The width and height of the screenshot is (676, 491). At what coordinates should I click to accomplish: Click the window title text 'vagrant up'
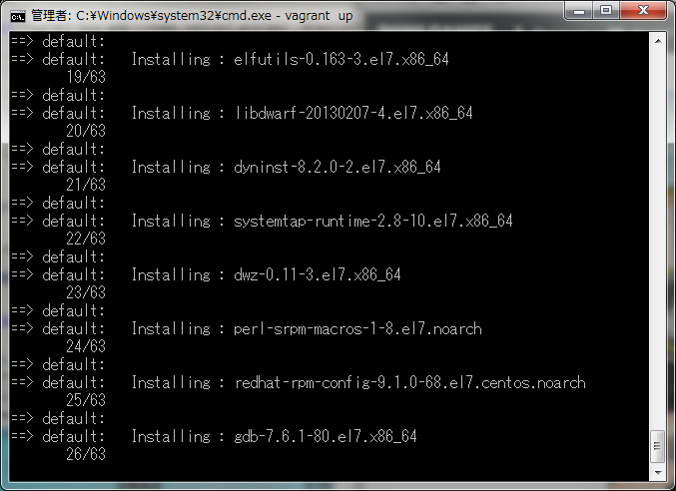coord(319,16)
